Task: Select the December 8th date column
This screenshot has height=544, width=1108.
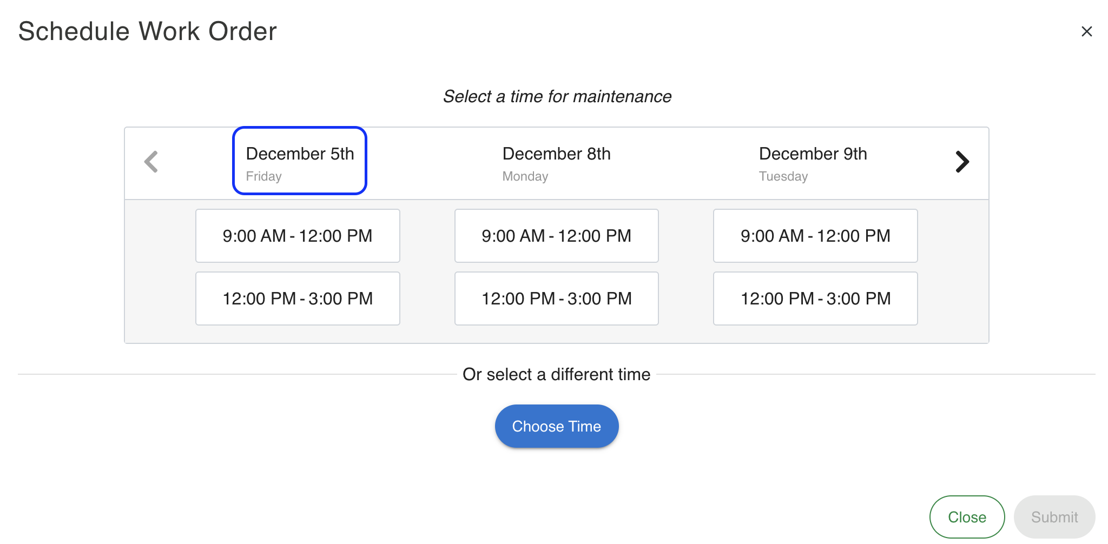Action: click(x=556, y=161)
